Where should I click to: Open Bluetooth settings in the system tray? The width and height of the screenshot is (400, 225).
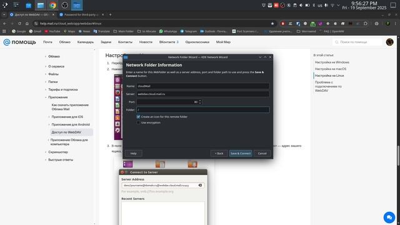point(314,5)
